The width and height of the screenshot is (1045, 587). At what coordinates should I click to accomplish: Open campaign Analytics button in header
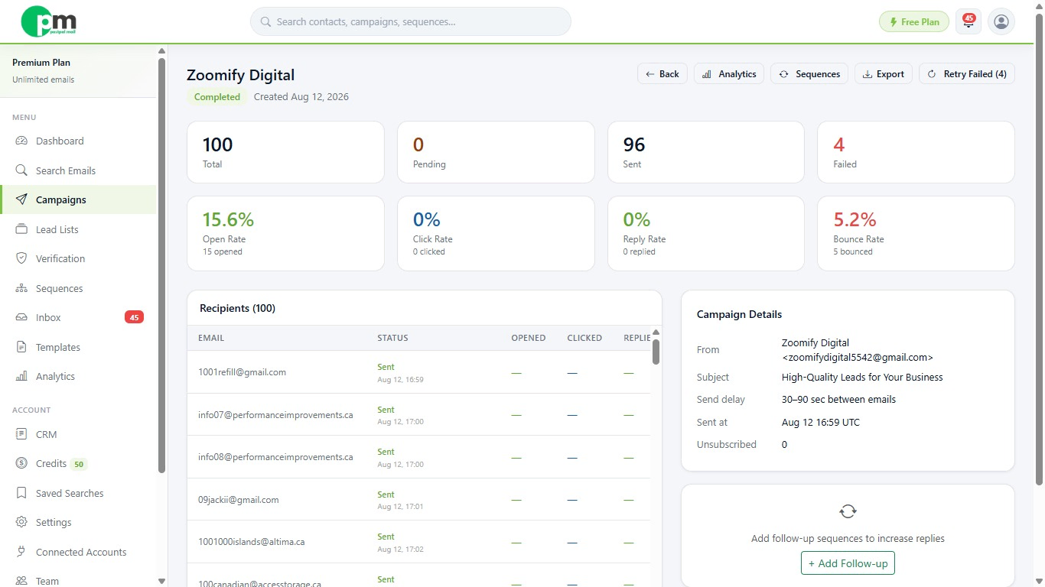(729, 74)
